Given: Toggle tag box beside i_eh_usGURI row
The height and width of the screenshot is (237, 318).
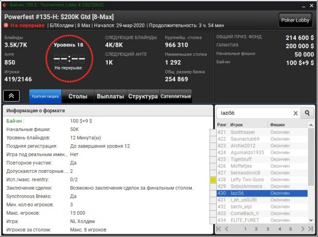Looking at the screenshot, I should pos(213,200).
